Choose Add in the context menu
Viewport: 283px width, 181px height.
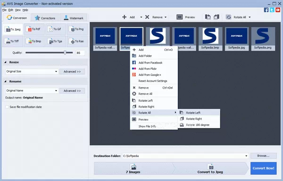click(x=154, y=50)
